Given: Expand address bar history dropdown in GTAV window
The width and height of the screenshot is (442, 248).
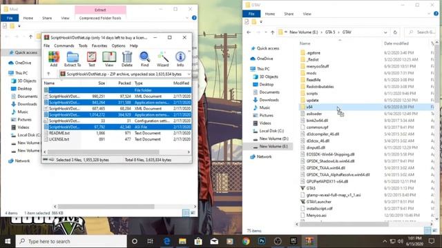Looking at the screenshot, I should click(x=385, y=32).
